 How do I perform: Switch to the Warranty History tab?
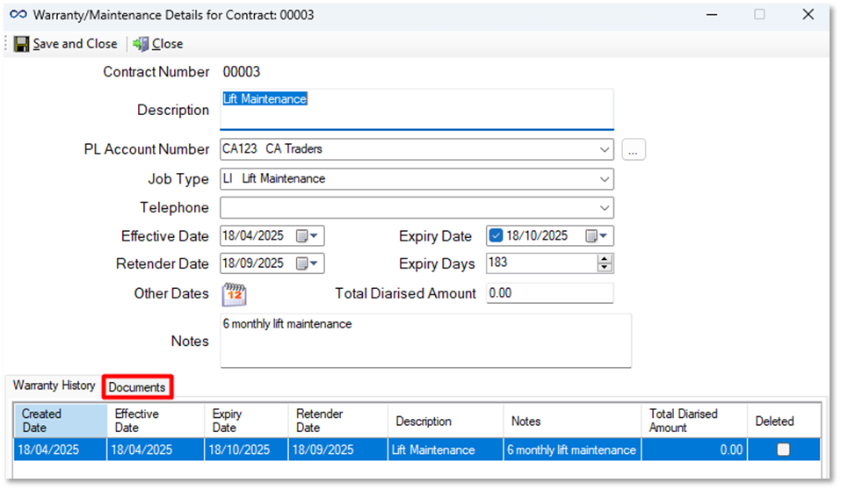click(x=54, y=386)
